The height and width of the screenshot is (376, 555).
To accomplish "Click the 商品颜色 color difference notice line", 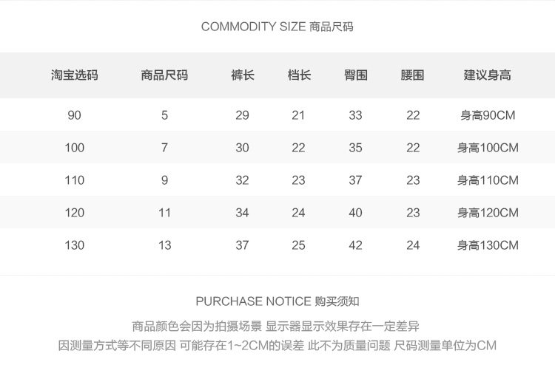I will [x=277, y=326].
